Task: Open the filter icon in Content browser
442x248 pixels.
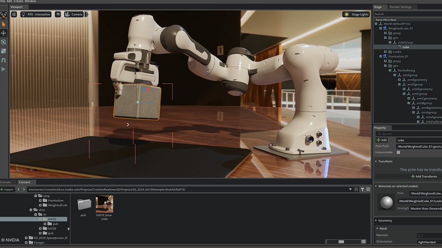Action: (362, 190)
